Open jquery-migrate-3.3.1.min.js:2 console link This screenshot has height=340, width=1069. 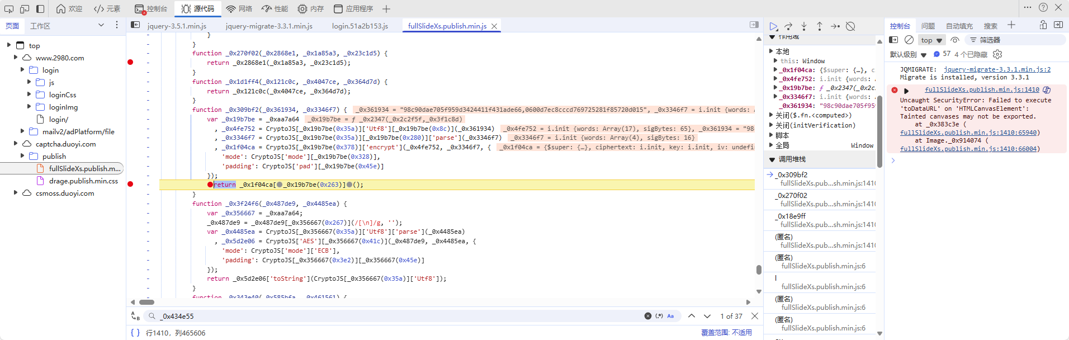997,69
